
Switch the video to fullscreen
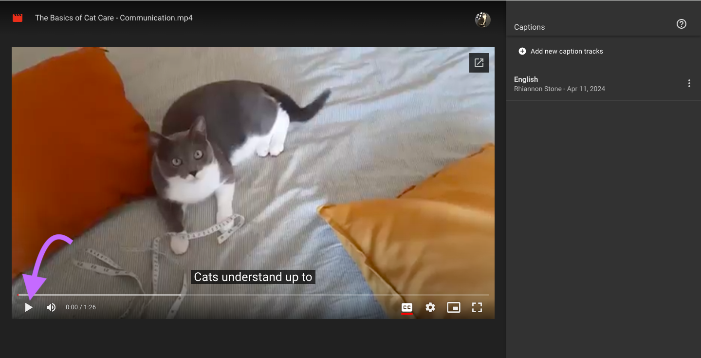click(x=477, y=307)
